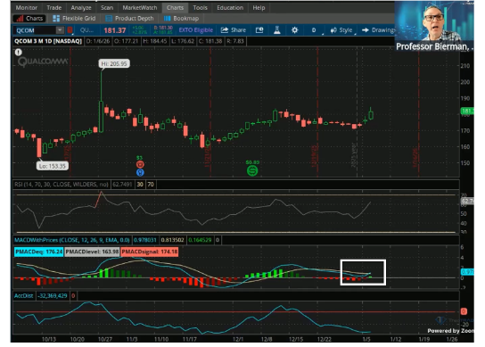The image size is (485, 347).
Task: Click the alert exclamation icon on chart
Action: tap(19, 53)
